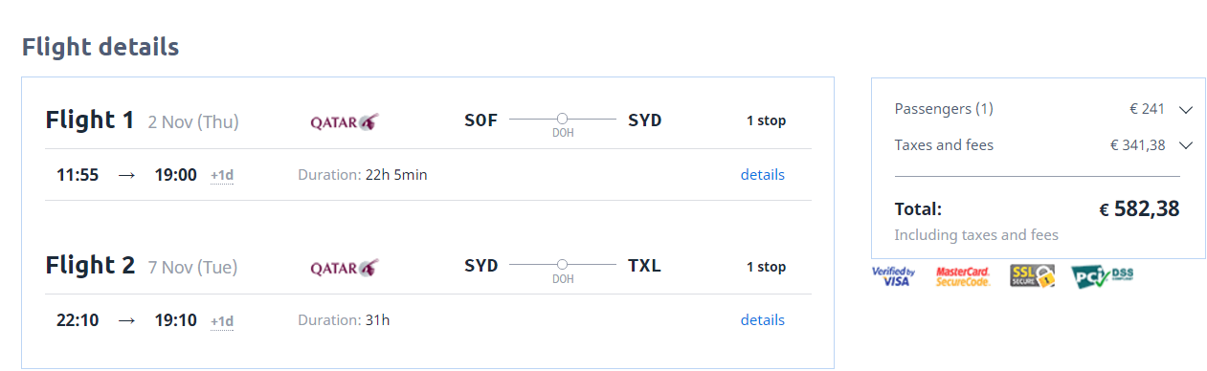Click the PCI DSS compliance badge
The height and width of the screenshot is (371, 1207).
pos(1102,277)
